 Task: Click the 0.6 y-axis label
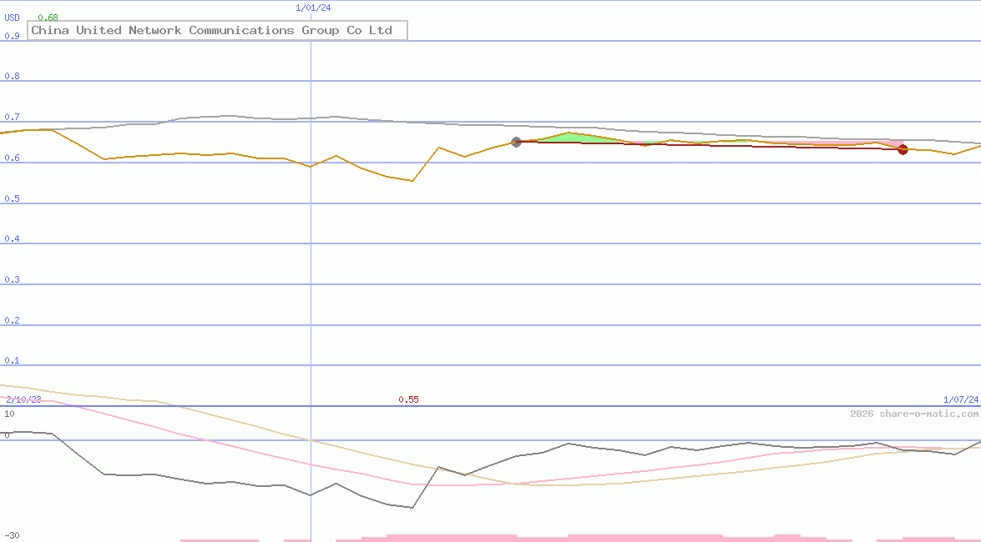[x=12, y=158]
